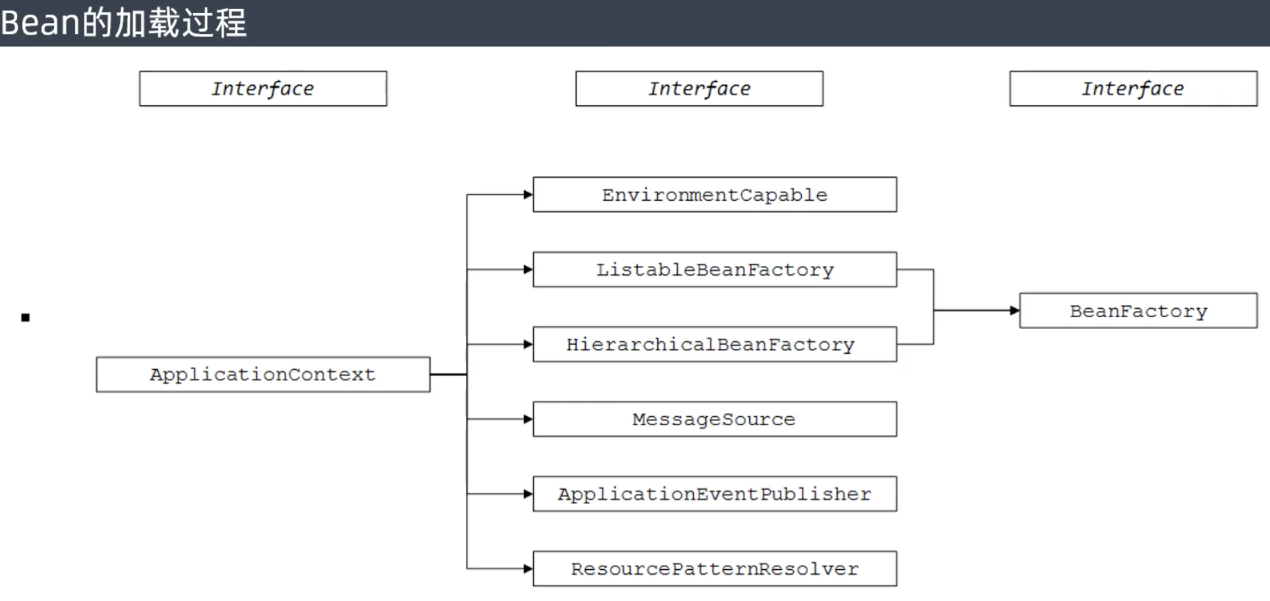
Task: Click the Interface box above BeanFactory
Action: (1134, 89)
